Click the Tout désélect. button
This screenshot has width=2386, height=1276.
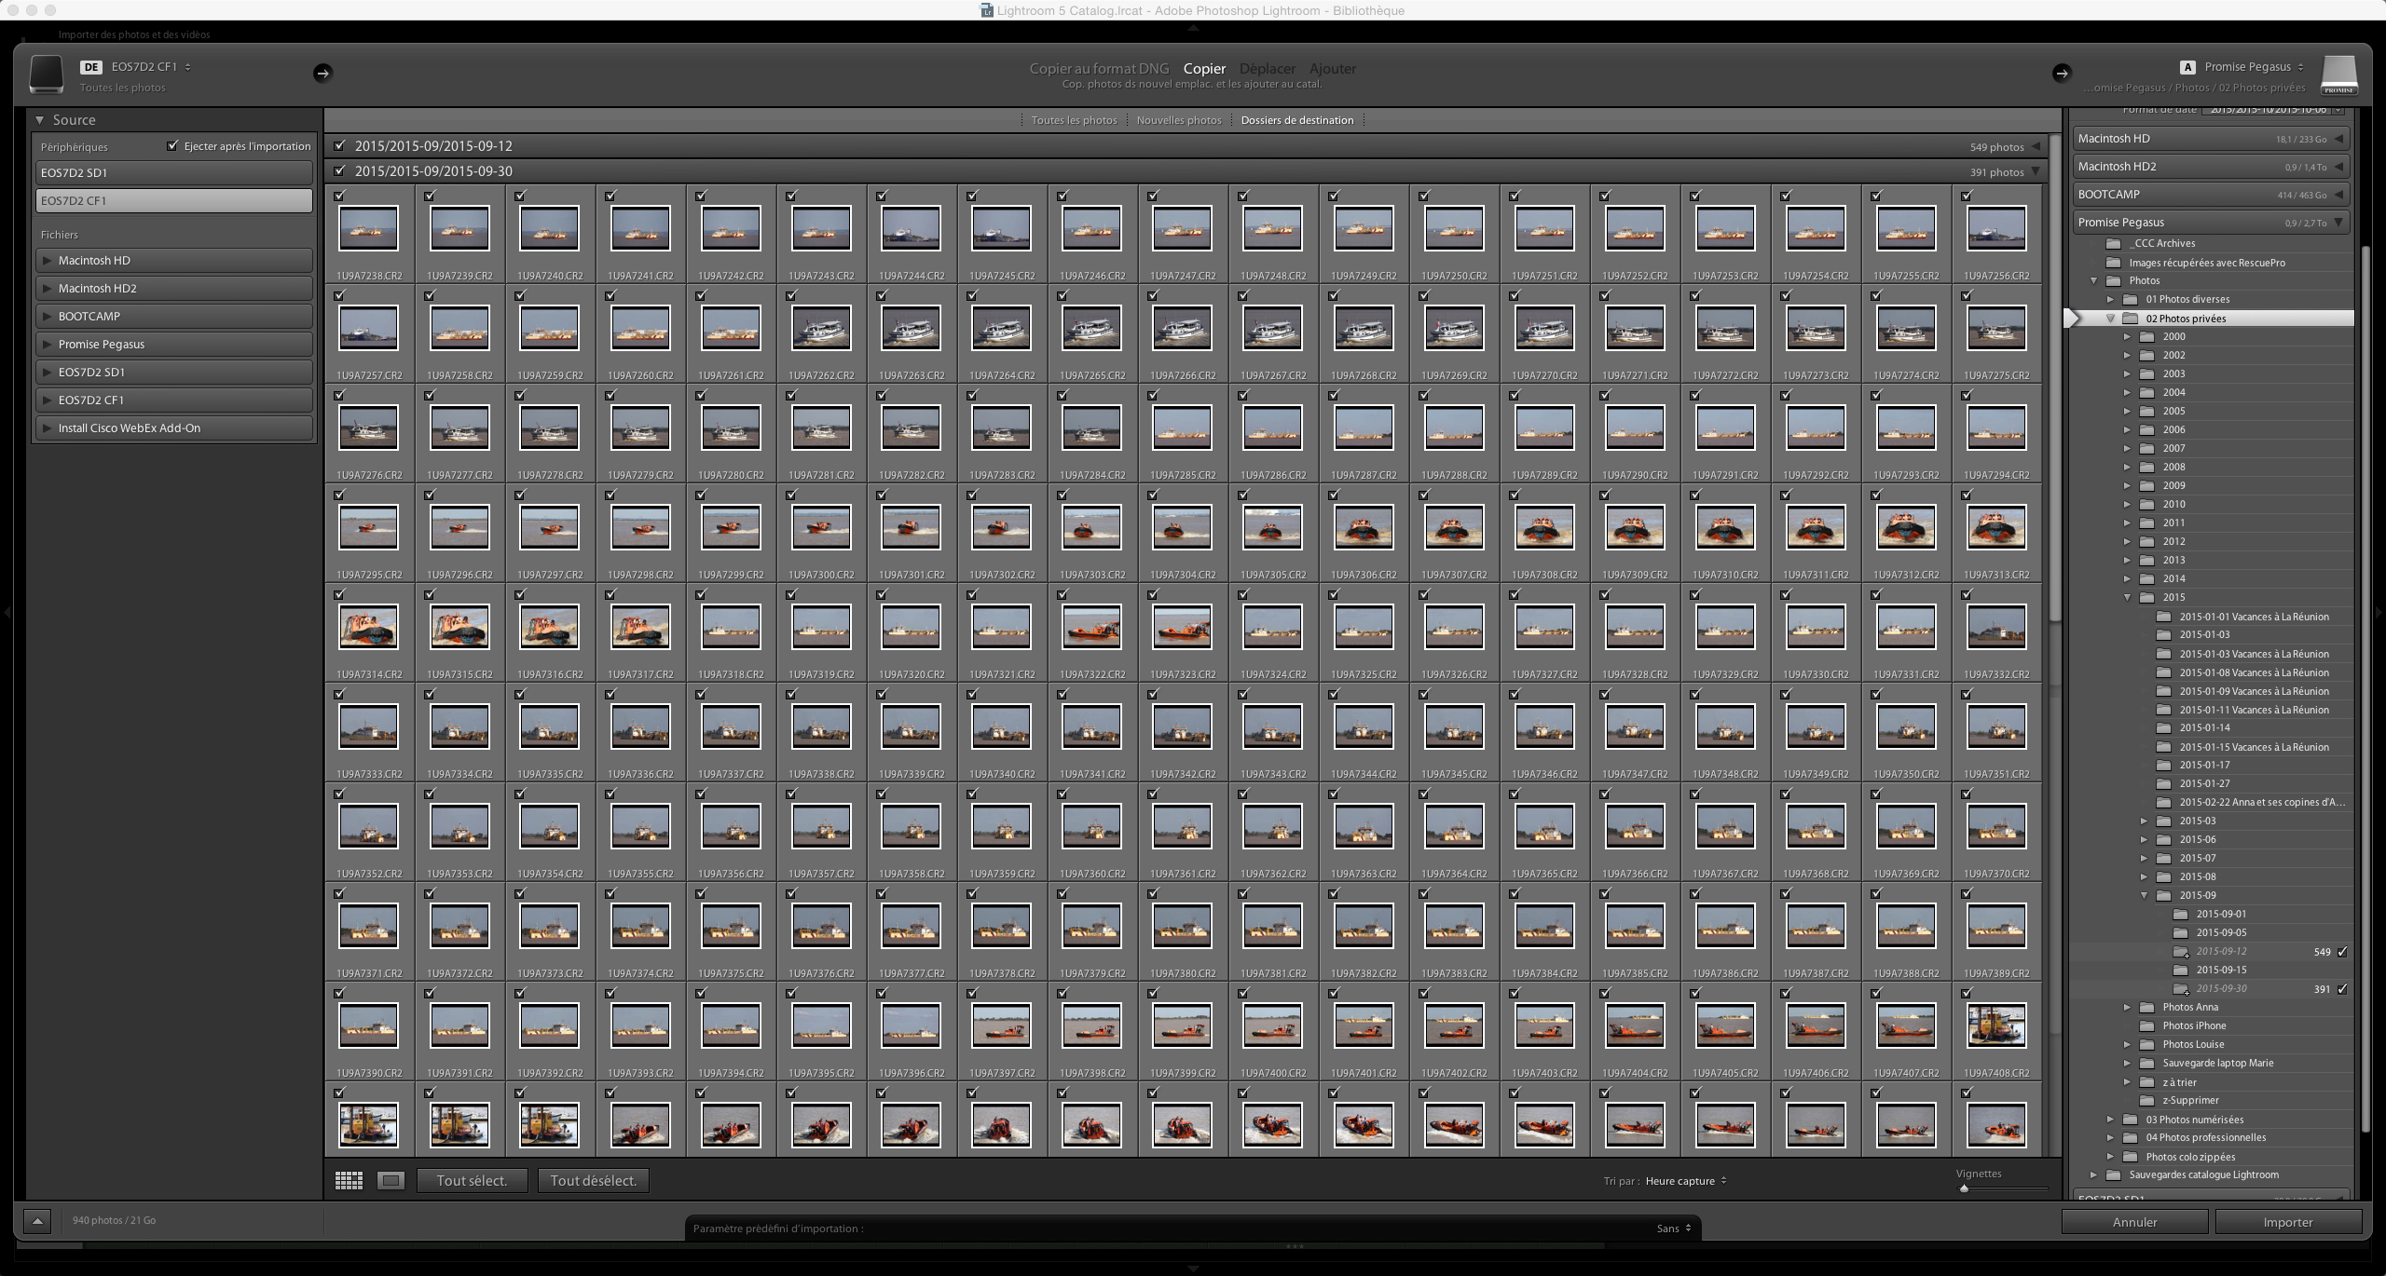(594, 1181)
